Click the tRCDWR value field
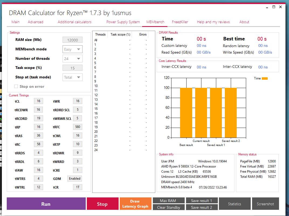This screenshot has width=289, height=216. pyautogui.click(x=39, y=110)
